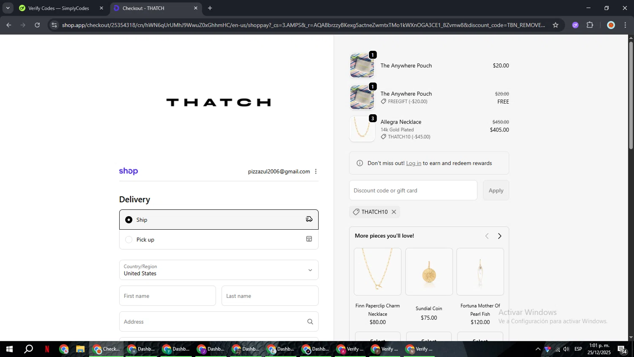Image resolution: width=634 pixels, height=357 pixels.
Task: Click the Apply discount button
Action: tap(496, 190)
